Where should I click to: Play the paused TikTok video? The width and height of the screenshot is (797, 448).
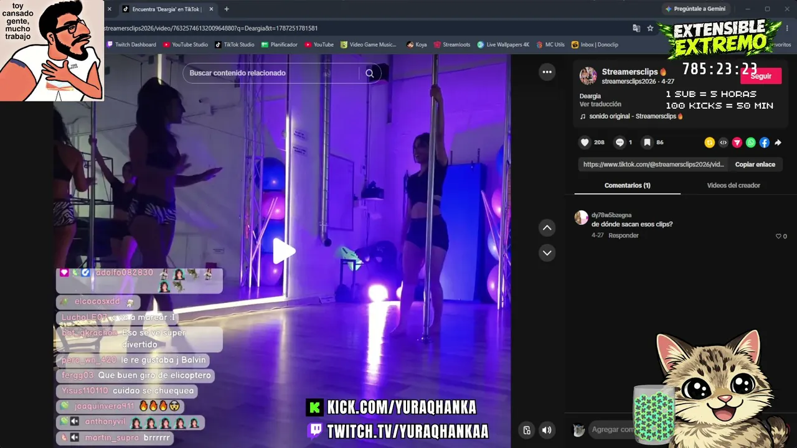[x=284, y=251]
